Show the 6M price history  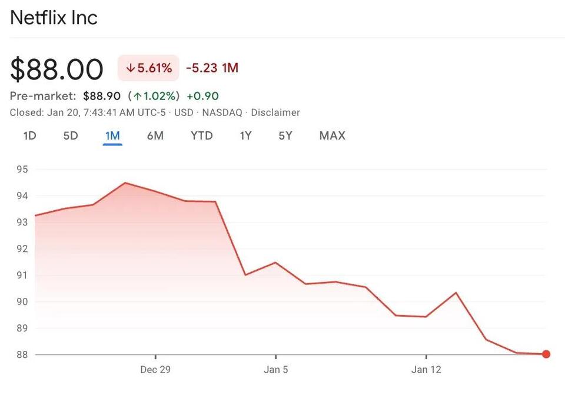pos(155,136)
